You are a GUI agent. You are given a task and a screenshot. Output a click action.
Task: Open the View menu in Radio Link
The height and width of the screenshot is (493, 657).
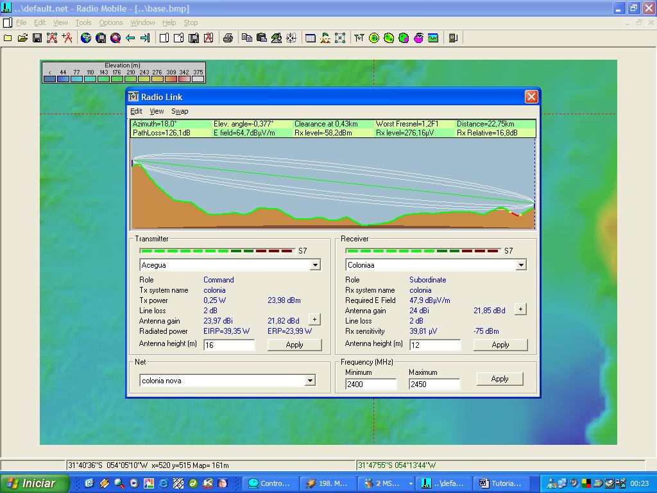point(157,112)
